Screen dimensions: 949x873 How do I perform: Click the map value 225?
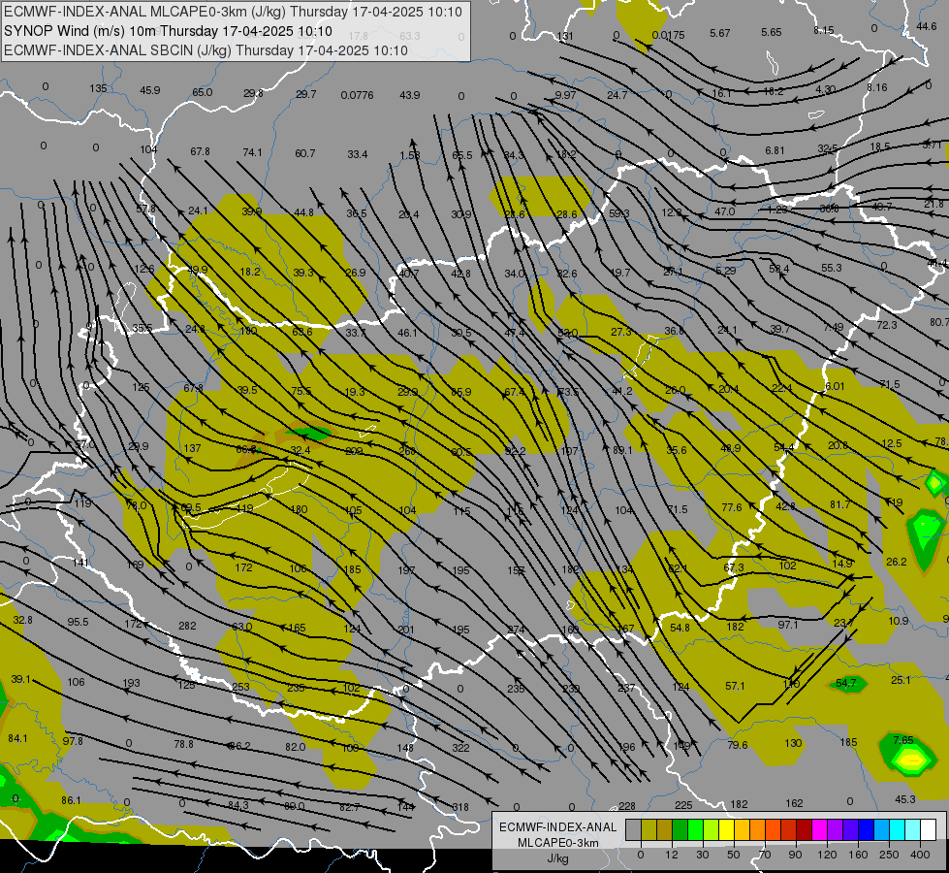683,804
